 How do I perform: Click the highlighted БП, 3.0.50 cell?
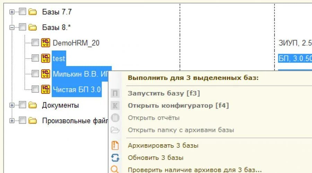click(295, 58)
